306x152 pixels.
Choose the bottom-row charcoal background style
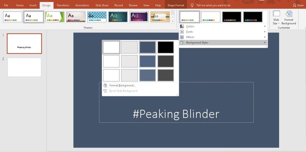(x=166, y=75)
